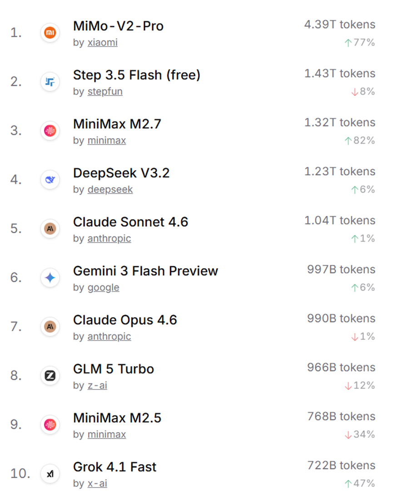Screen dimensions: 393x503
Task: Click the Gemini sparkle logo icon
Action: [50, 278]
